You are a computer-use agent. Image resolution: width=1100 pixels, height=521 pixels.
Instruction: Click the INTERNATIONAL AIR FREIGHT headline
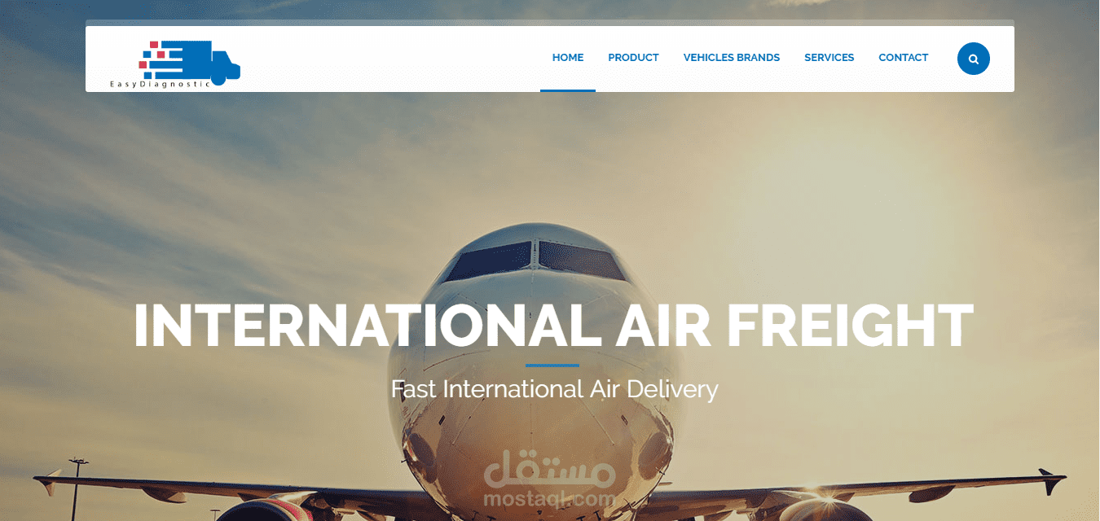553,326
